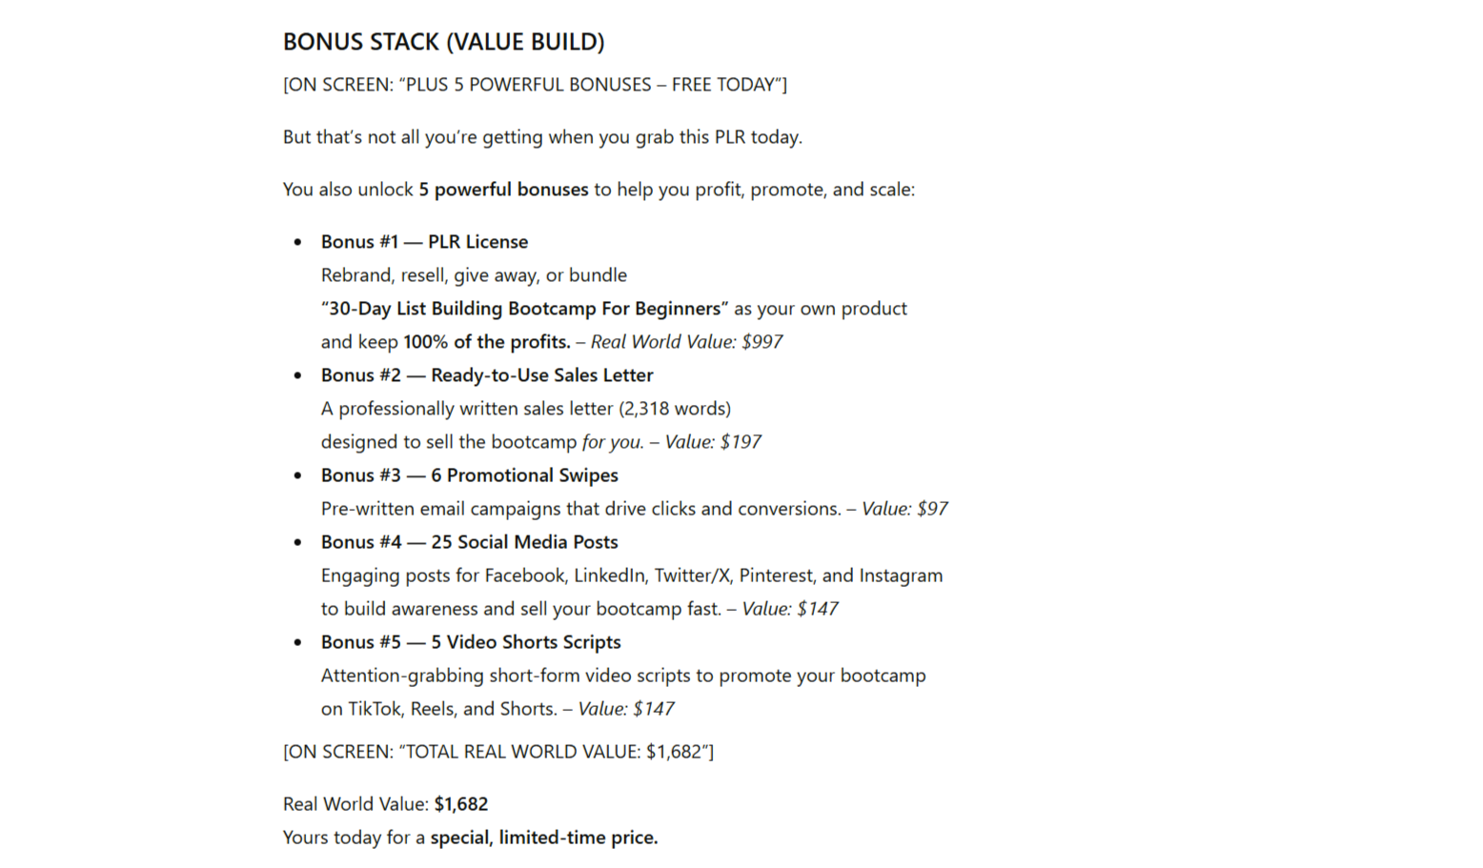This screenshot has height=868, width=1483.
Task: Click the "30-Day List Building Bootcamp For Beginners" text
Action: coord(524,309)
